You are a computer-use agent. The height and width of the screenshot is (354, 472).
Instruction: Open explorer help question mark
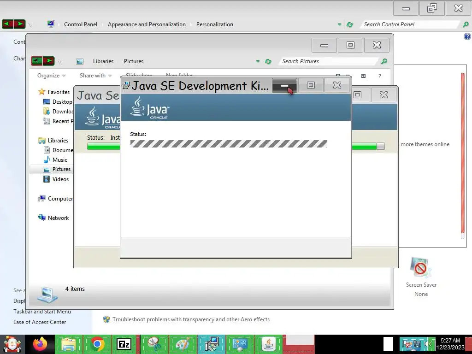click(x=380, y=76)
